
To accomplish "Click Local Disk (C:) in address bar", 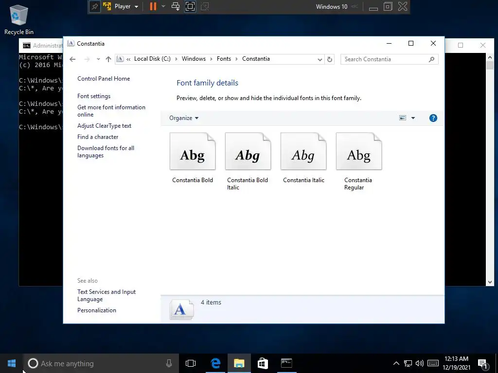I will [x=152, y=59].
